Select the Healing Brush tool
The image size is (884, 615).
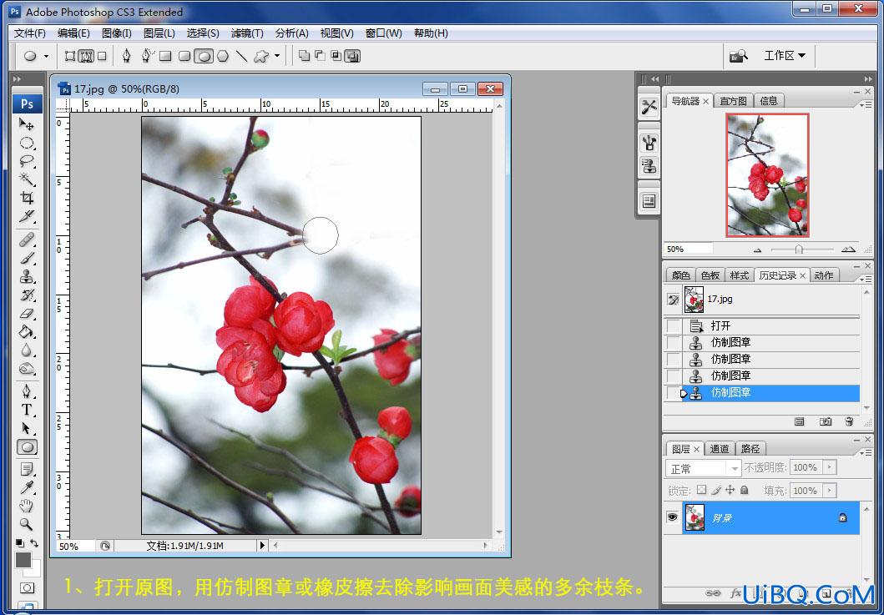(27, 240)
